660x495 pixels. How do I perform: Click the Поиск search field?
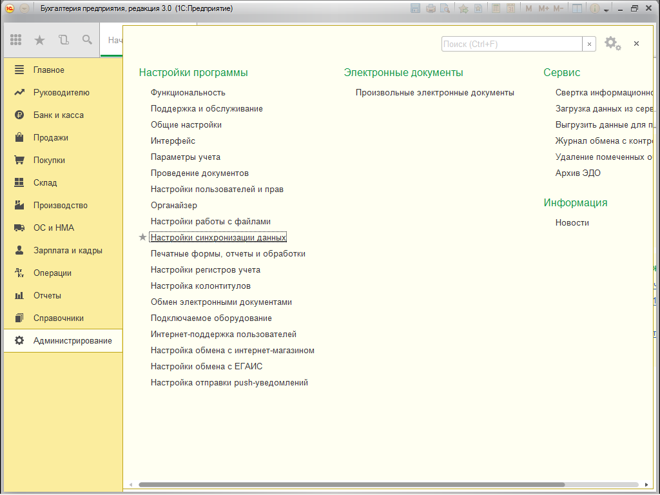pyautogui.click(x=512, y=44)
